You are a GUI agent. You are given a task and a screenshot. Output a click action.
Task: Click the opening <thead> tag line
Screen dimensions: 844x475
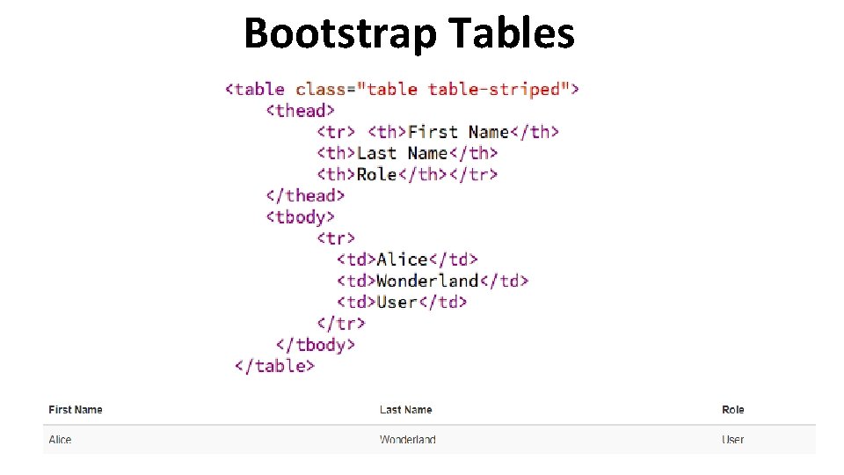coord(301,111)
